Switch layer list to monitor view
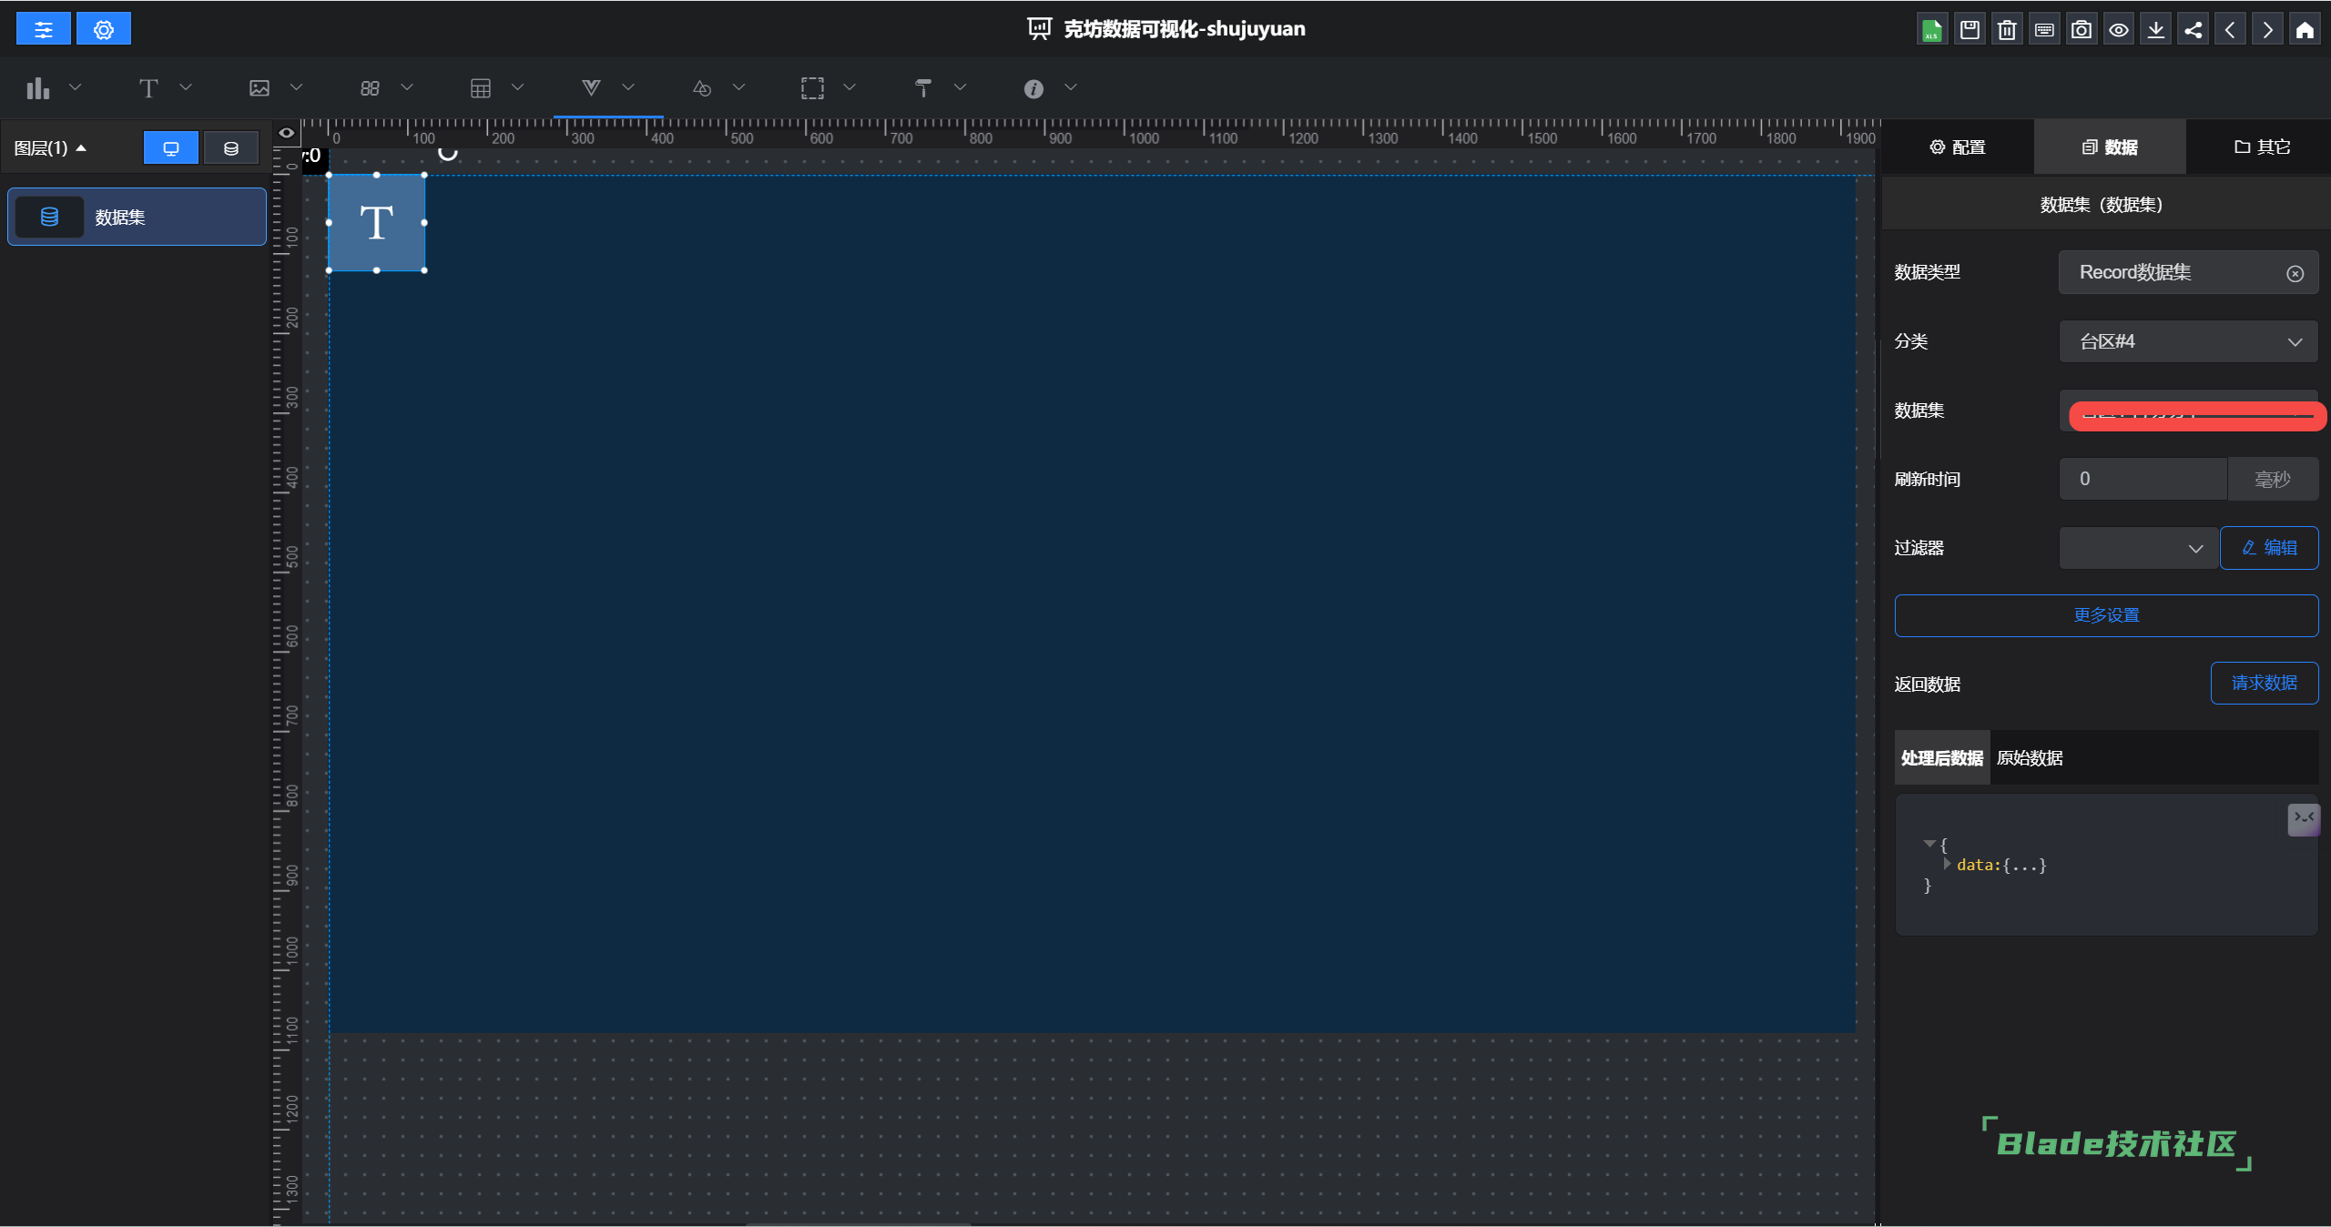The image size is (2331, 1227). (x=170, y=148)
